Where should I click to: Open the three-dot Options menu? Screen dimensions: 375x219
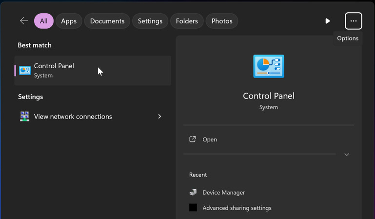click(354, 21)
